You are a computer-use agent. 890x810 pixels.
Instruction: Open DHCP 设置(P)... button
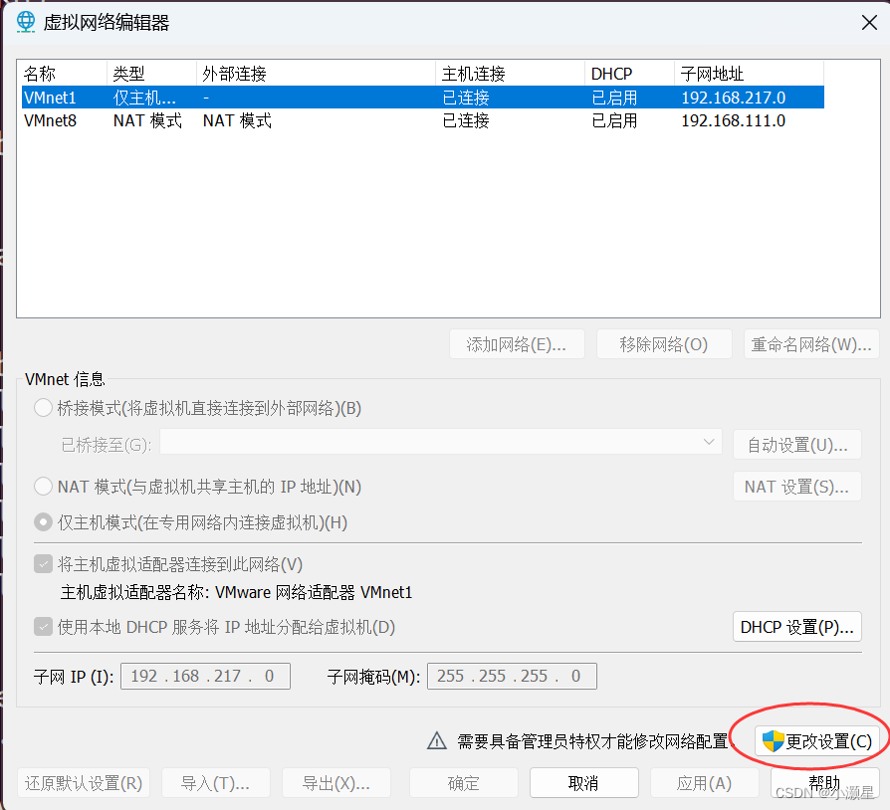pyautogui.click(x=796, y=627)
